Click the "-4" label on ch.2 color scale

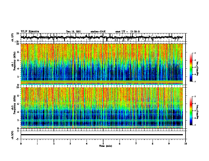(195, 104)
